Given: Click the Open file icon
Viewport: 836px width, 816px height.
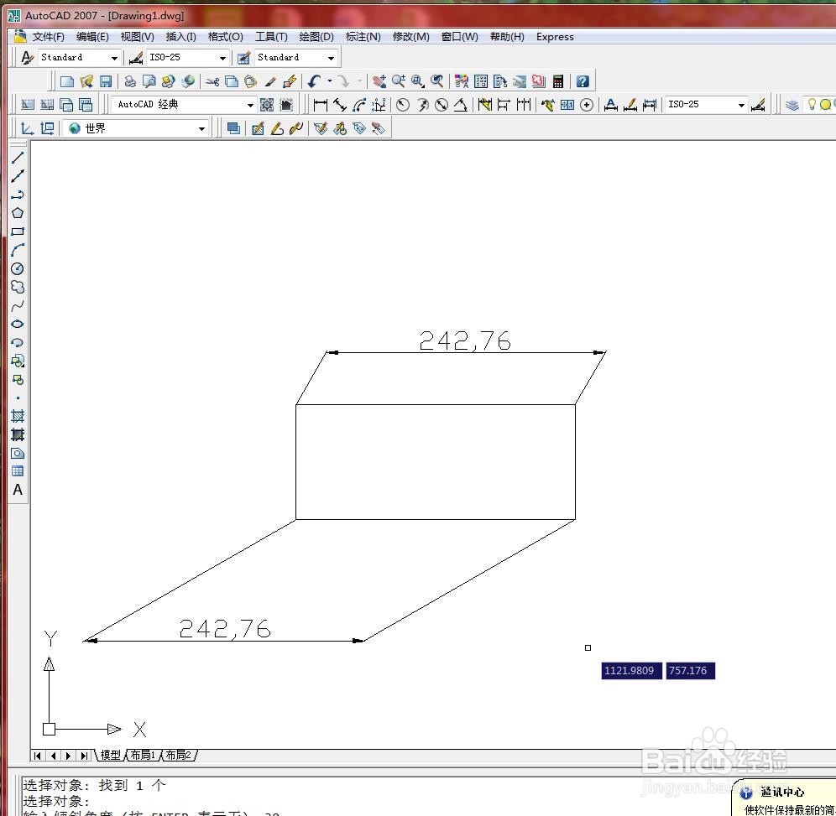Looking at the screenshot, I should click(86, 81).
